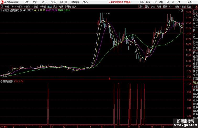Click the MA5: 28.22 value label
Image resolution: width=198 pixels, height=128 pixels.
[x=28, y=11]
